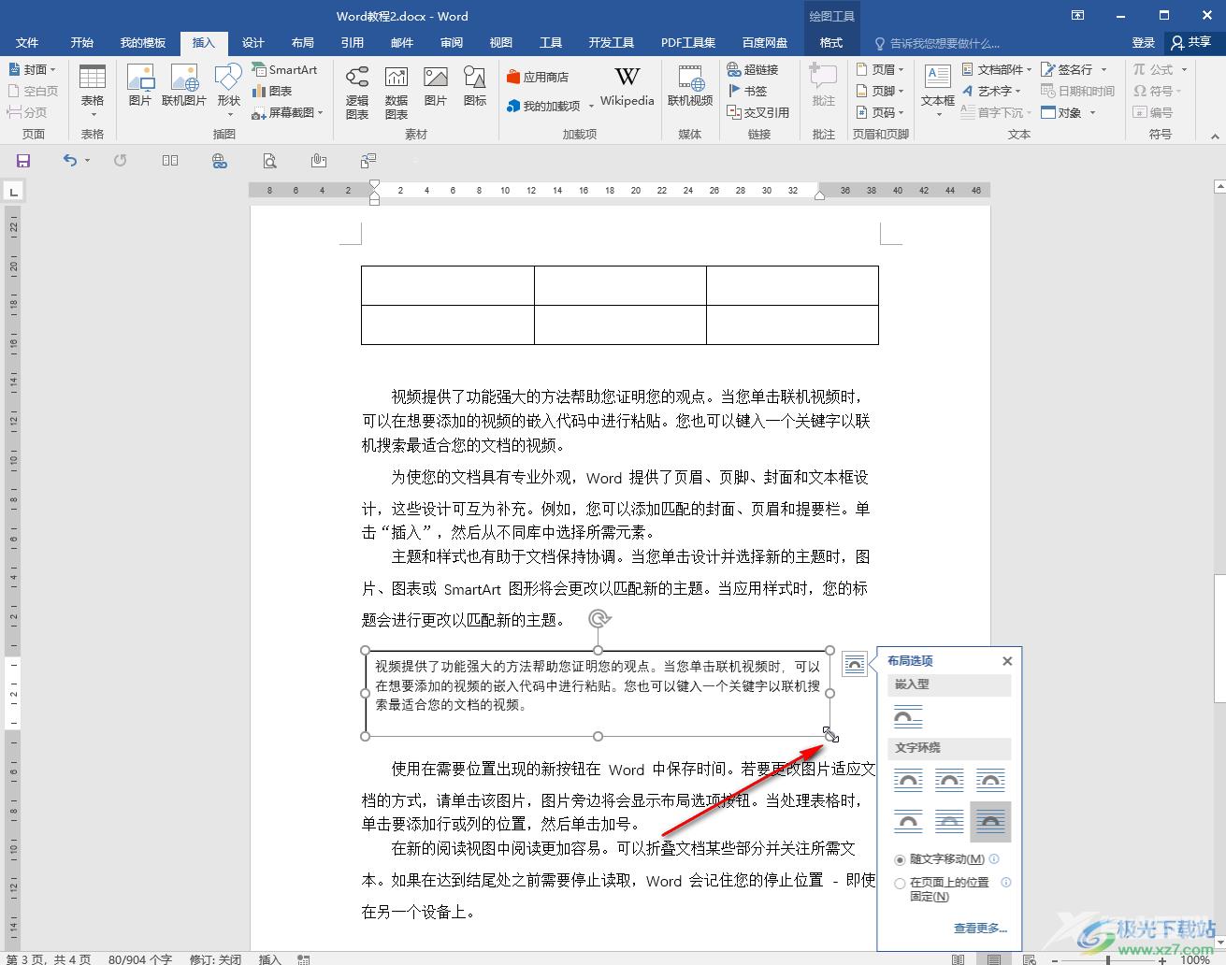Insert a 书签 bookmark
The height and width of the screenshot is (965, 1226).
(x=747, y=91)
